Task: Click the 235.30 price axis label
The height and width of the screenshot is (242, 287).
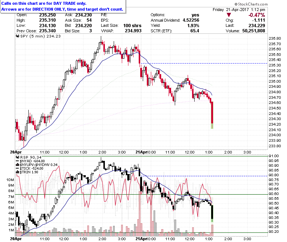Action: coord(275,65)
